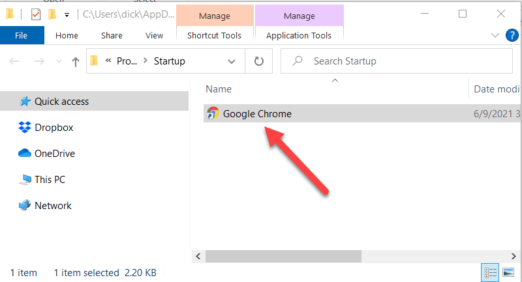
Task: Click the Refresh icon beside address bar
Action: (258, 61)
